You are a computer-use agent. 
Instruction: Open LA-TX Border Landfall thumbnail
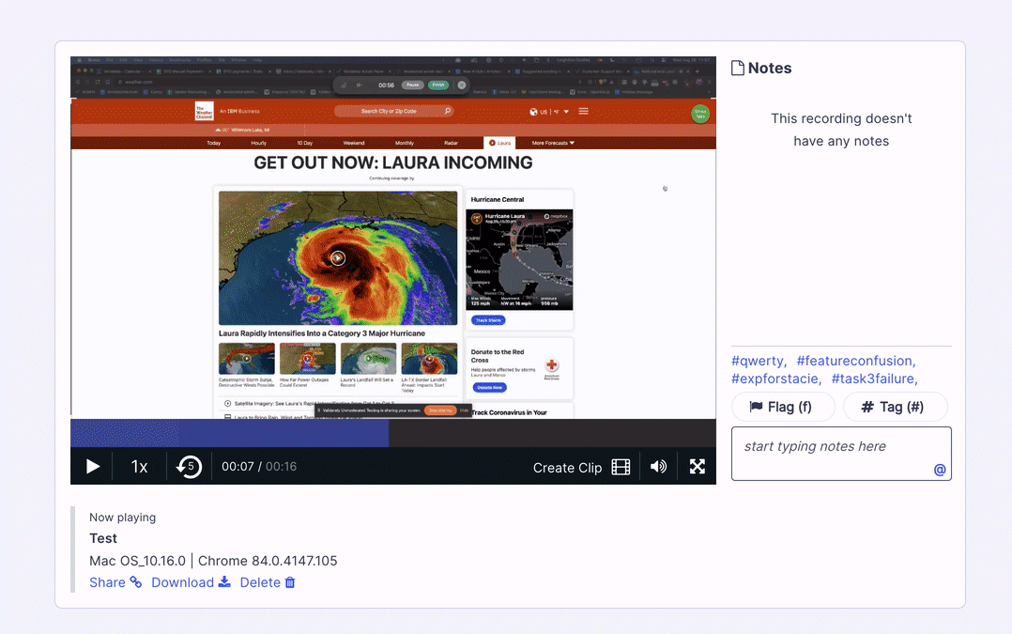[429, 359]
